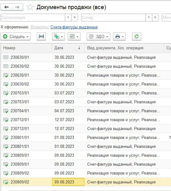Open the Счета-фактуры выданные link
Image resolution: width=171 pixels, height=191 pixels.
click(74, 27)
